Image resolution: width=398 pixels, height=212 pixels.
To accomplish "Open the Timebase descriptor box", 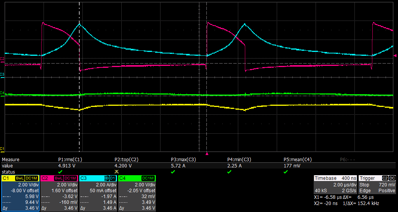I will (x=335, y=184).
